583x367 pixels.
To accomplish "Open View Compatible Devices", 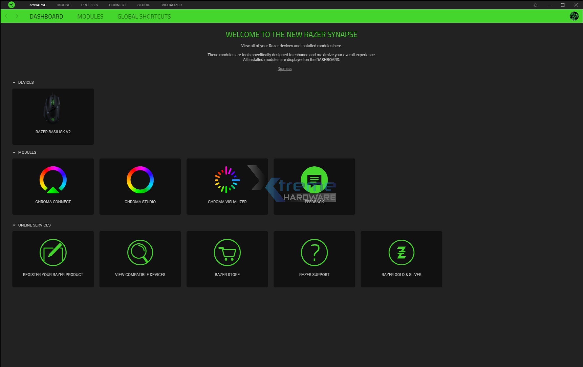I will click(140, 259).
